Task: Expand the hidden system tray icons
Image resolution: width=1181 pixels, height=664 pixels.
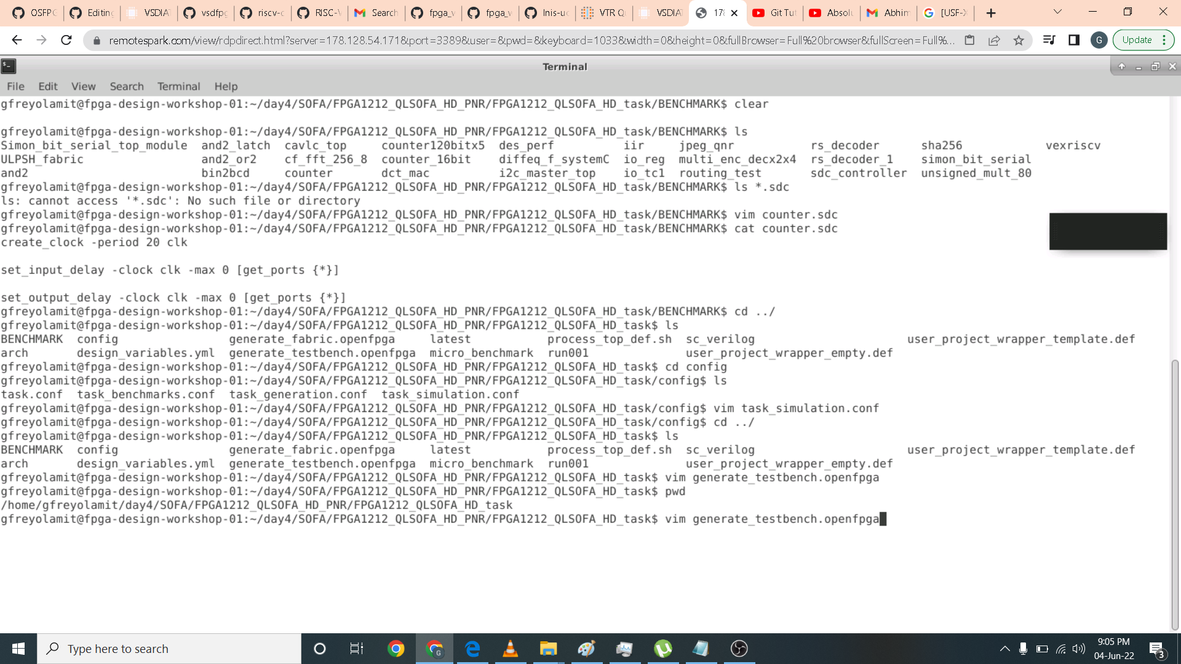Action: (x=1004, y=649)
